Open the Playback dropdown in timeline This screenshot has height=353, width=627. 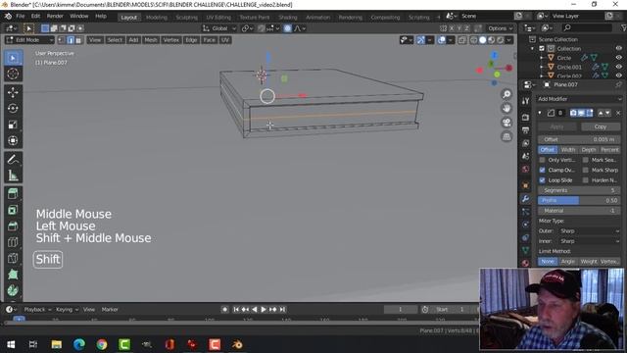tap(37, 310)
